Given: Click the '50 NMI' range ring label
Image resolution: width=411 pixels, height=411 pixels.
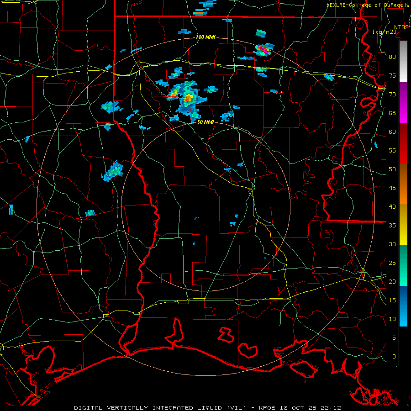Looking at the screenshot, I should point(205,122).
